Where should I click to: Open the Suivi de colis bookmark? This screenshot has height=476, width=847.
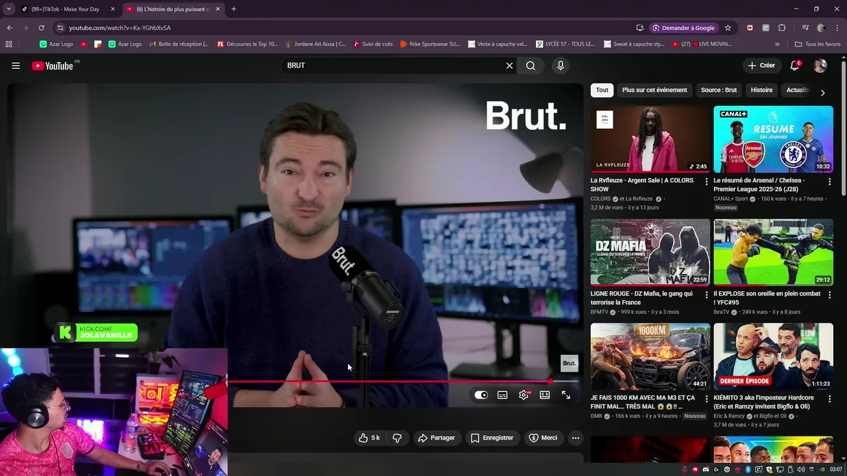[373, 44]
